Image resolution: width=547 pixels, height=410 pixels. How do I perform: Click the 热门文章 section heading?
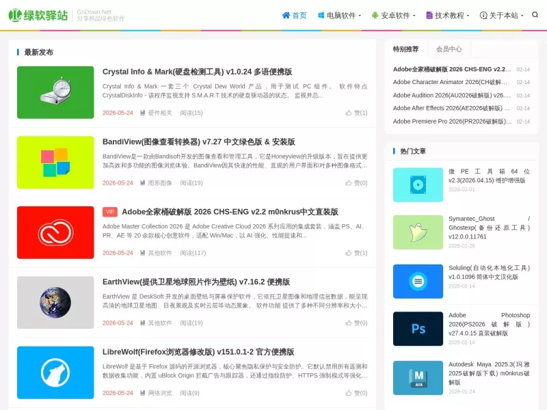tap(413, 151)
